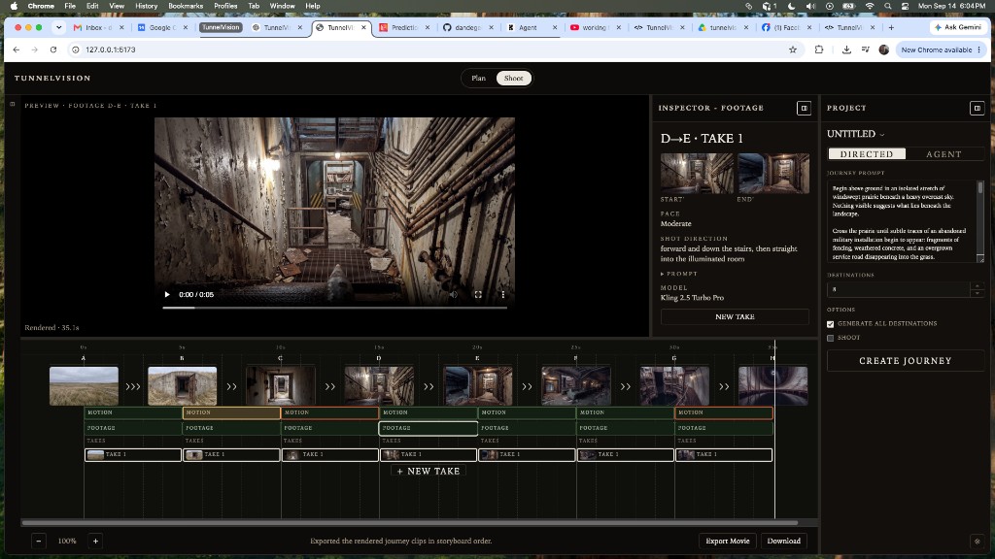Go back in browser history
Viewport: 995px width, 559px height.
17,49
